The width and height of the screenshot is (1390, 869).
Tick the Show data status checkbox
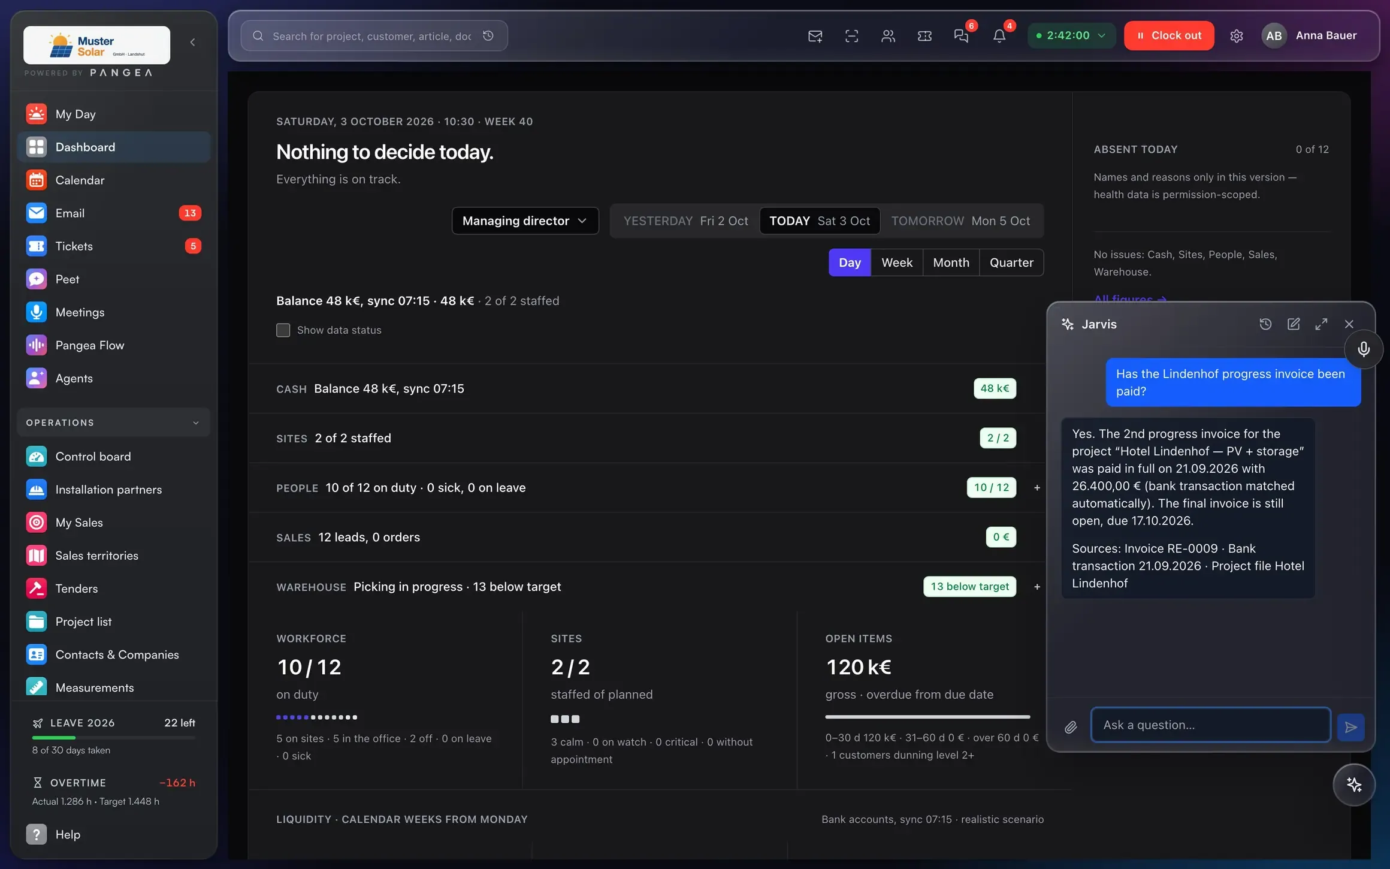click(x=283, y=330)
